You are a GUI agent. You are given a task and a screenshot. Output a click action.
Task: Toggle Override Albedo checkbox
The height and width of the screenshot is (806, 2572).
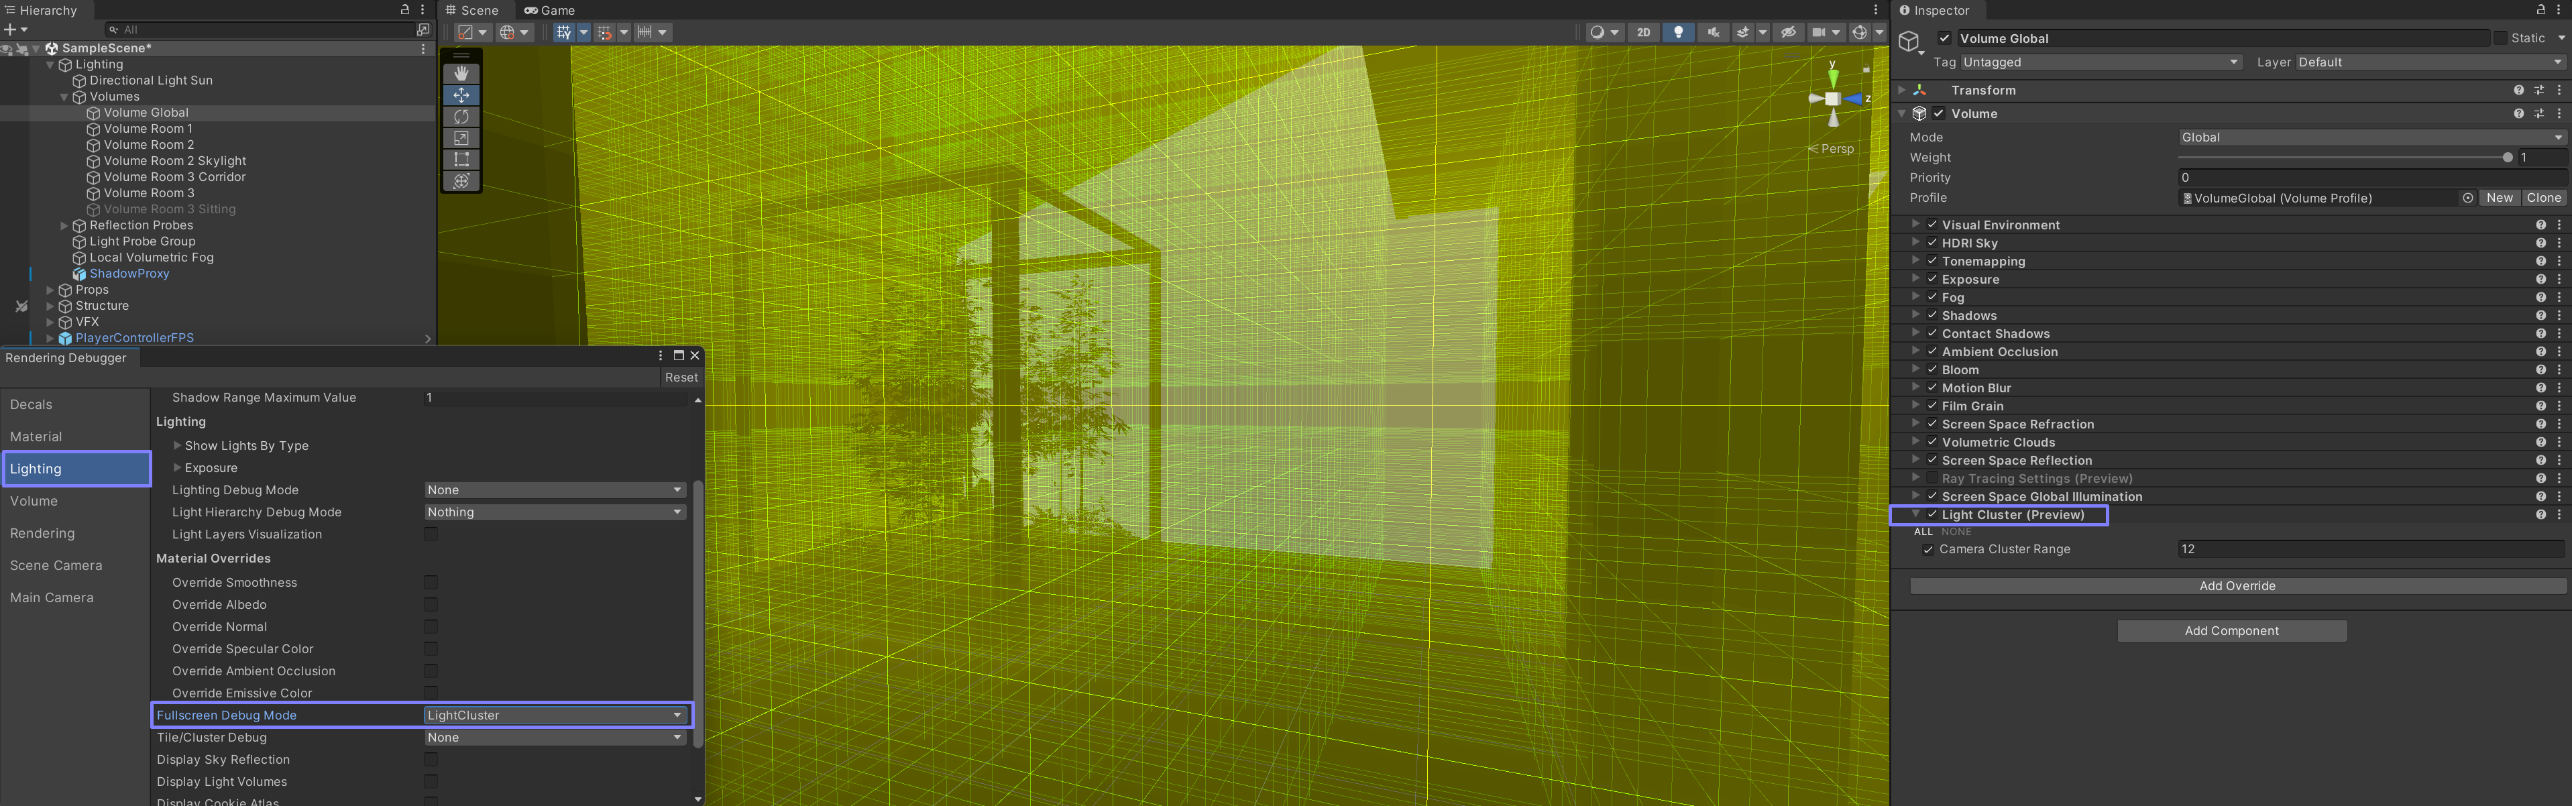(x=431, y=604)
